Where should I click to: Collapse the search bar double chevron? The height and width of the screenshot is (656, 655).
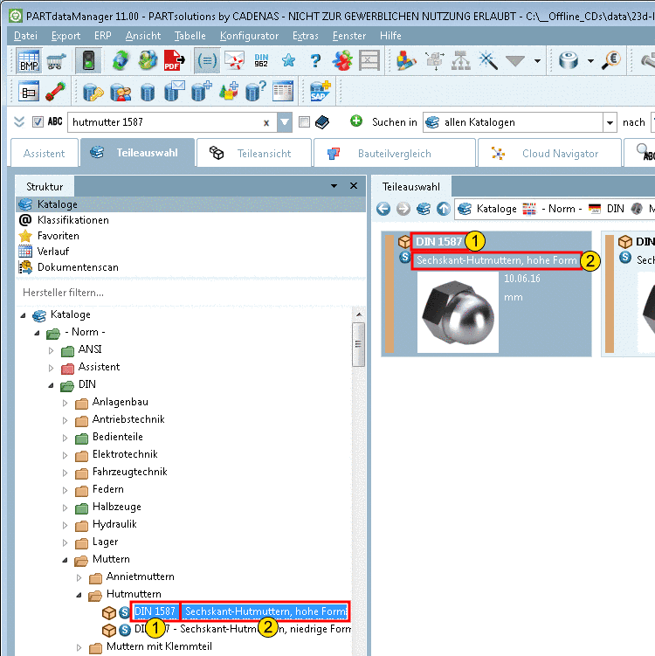pos(19,122)
